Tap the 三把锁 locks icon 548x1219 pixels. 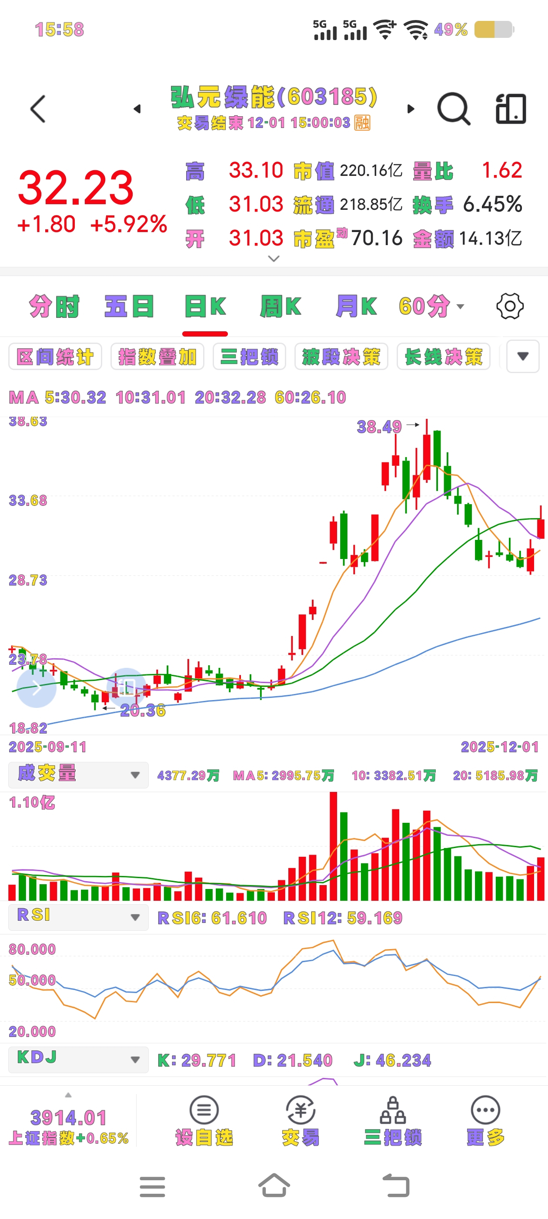(x=393, y=1110)
